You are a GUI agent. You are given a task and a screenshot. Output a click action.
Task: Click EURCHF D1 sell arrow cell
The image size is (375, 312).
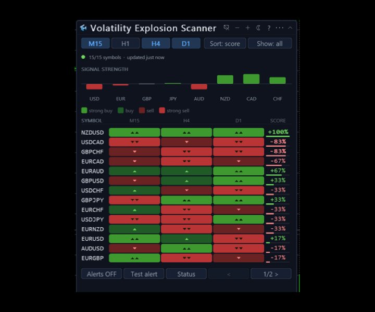point(239,210)
